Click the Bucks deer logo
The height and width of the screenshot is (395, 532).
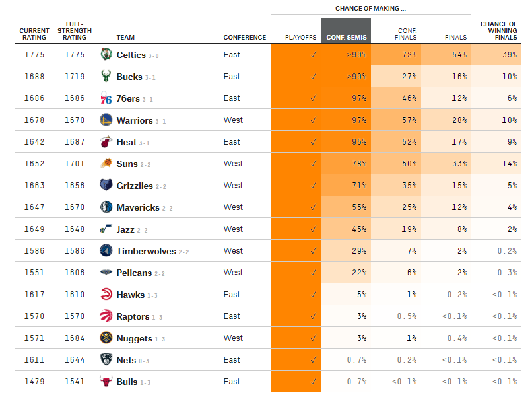click(x=106, y=76)
